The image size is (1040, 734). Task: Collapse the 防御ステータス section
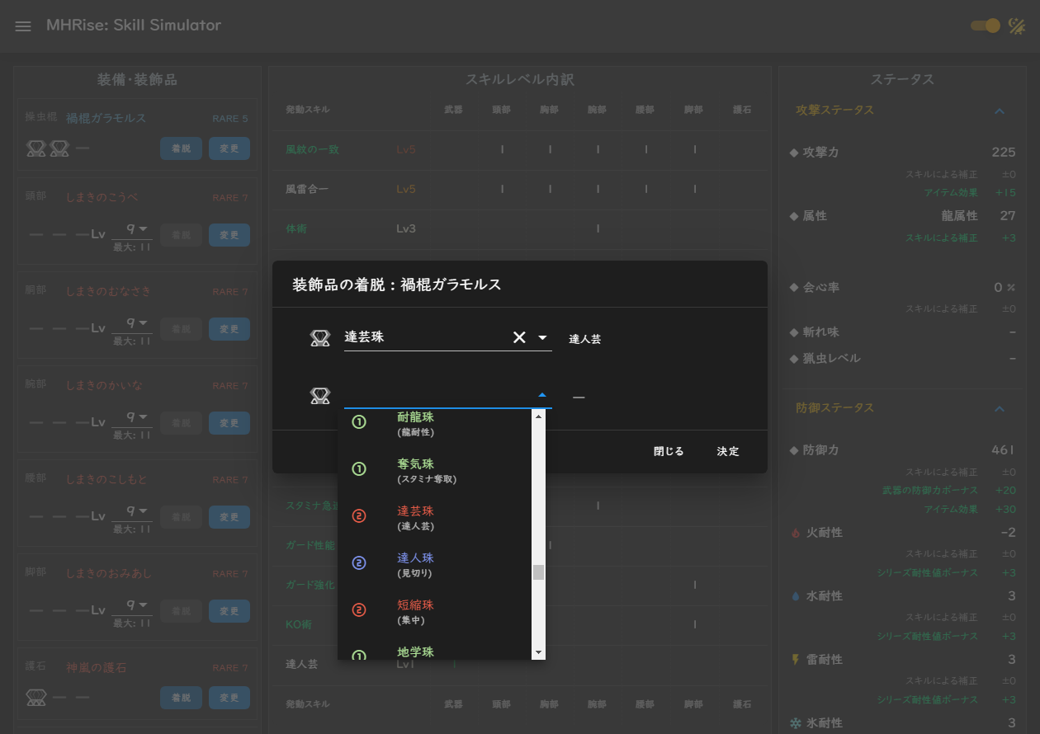1000,407
